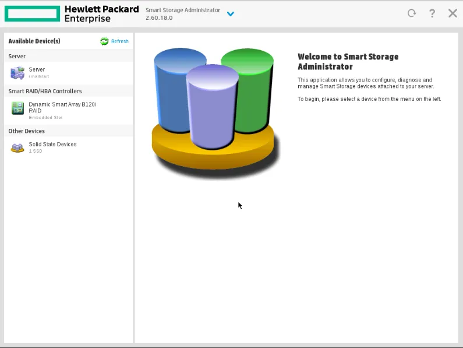Image resolution: width=463 pixels, height=348 pixels.
Task: Open help with the question mark icon
Action: (432, 13)
